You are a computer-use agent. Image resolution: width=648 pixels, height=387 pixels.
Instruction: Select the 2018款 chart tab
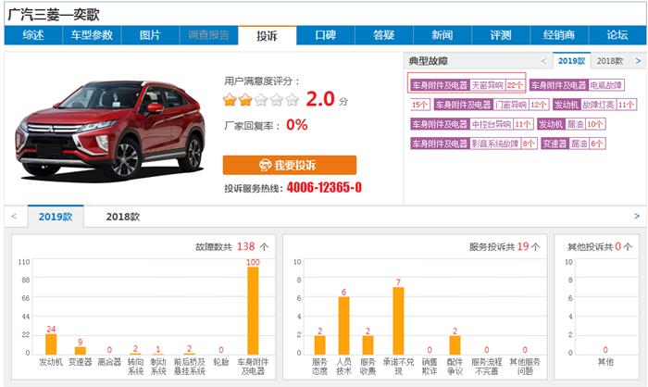coord(123,217)
